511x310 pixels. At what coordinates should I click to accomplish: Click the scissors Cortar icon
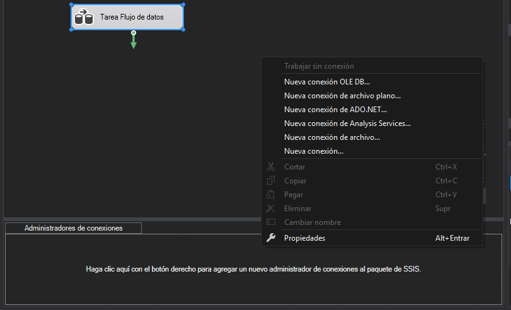(x=271, y=166)
